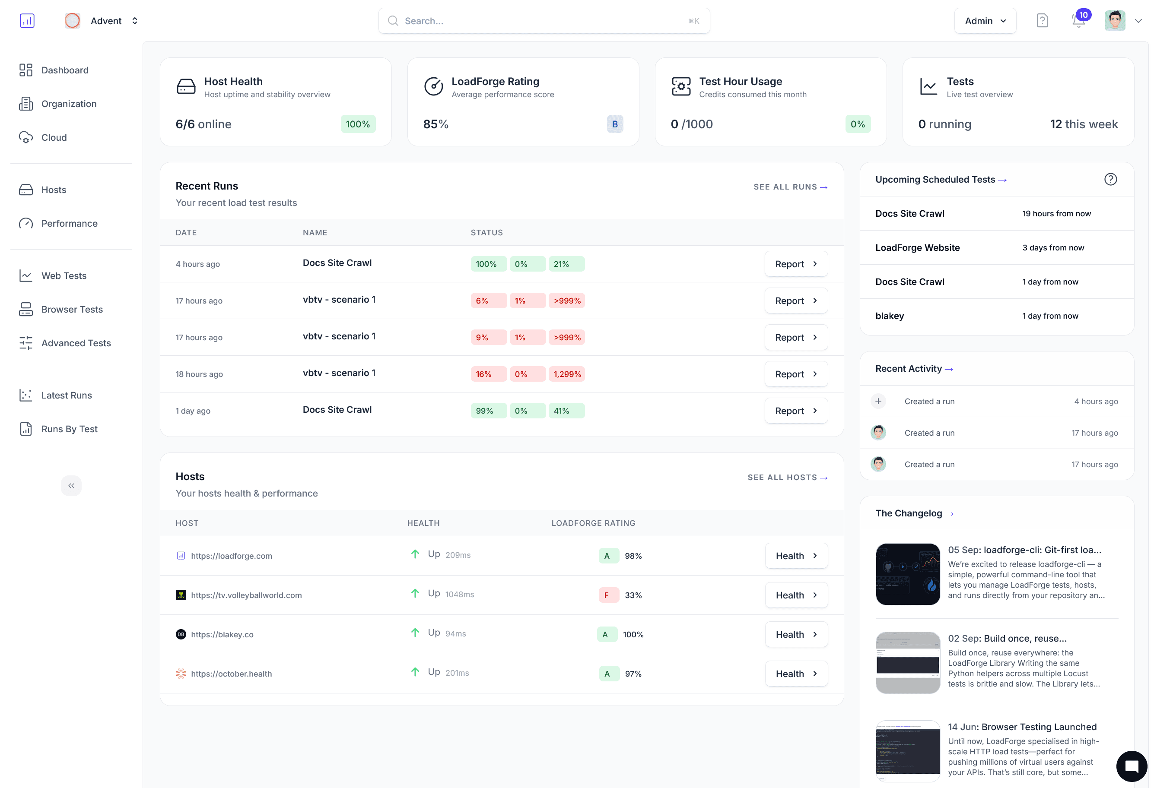Open Advanced Tests via its sliders icon
The image size is (1154, 788).
[x=26, y=343]
